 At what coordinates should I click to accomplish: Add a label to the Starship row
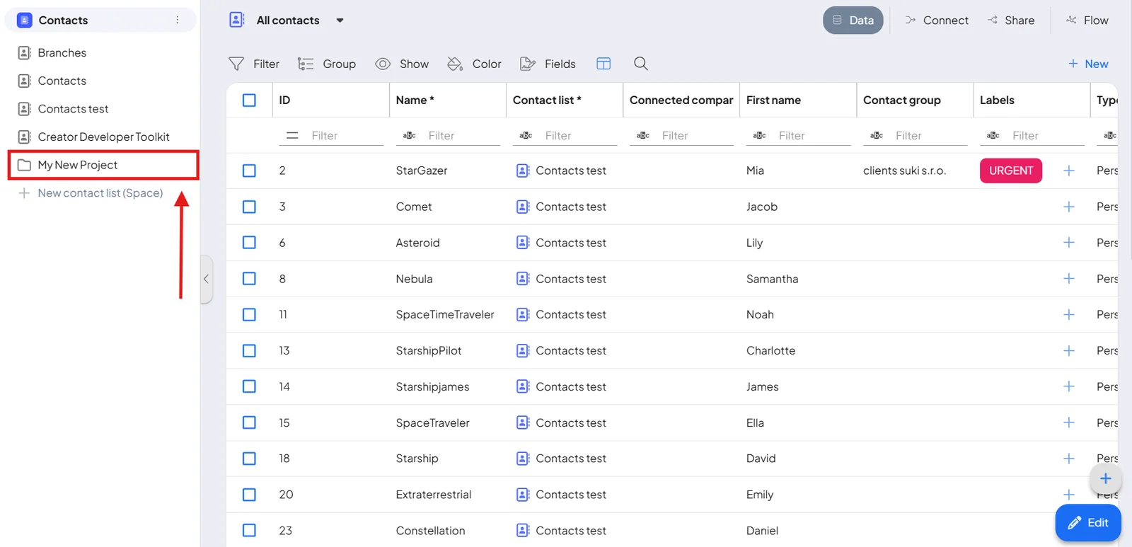[1069, 459]
